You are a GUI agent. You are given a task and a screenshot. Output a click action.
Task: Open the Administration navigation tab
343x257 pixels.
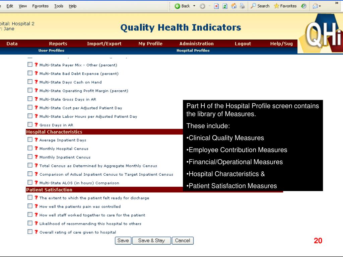(x=196, y=44)
